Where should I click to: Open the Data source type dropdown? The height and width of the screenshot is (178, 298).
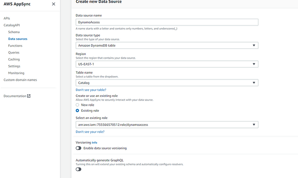pyautogui.click(x=166, y=45)
